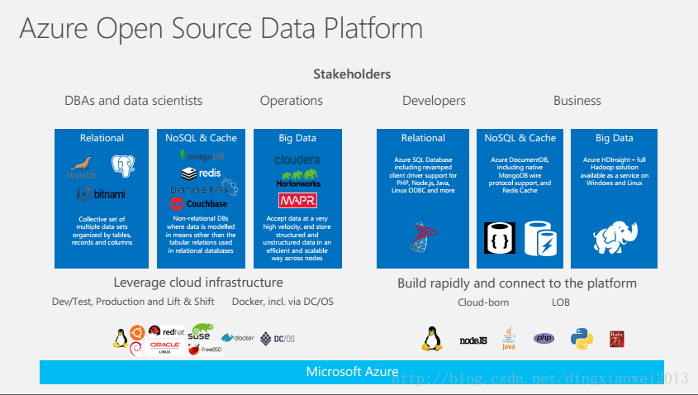
Task: Select 'Azure DocumentDB, including native' description
Action: pos(520,175)
